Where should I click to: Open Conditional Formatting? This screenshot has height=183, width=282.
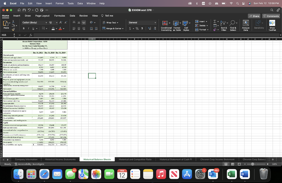(x=166, y=26)
